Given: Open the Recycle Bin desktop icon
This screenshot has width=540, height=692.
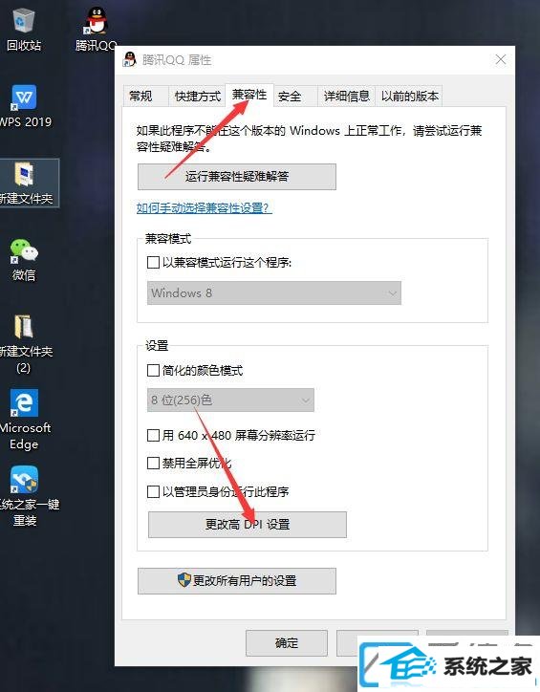Looking at the screenshot, I should [24, 22].
